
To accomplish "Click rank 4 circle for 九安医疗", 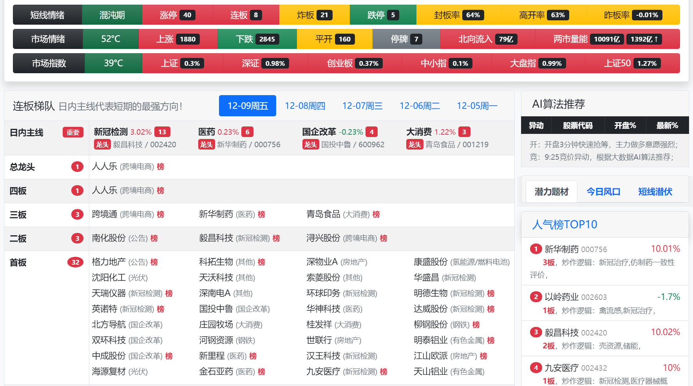I will tap(536, 368).
